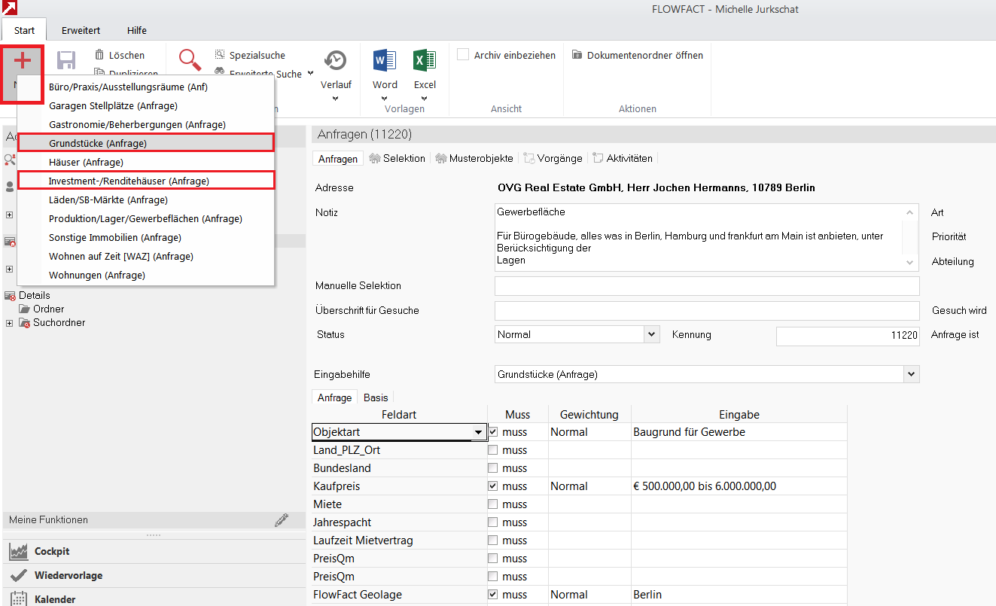The width and height of the screenshot is (996, 606).
Task: Click the Excel template icon
Action: pos(425,61)
